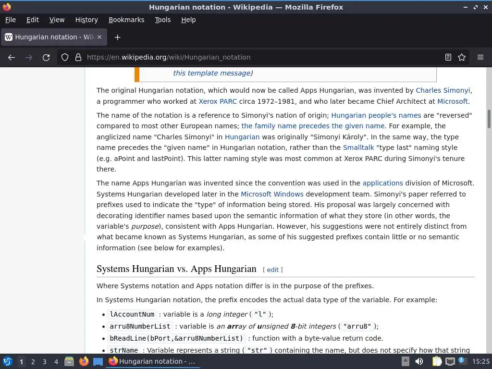Close the Hungarian notation tab
Image resolution: width=492 pixels, height=369 pixels.
click(x=99, y=37)
